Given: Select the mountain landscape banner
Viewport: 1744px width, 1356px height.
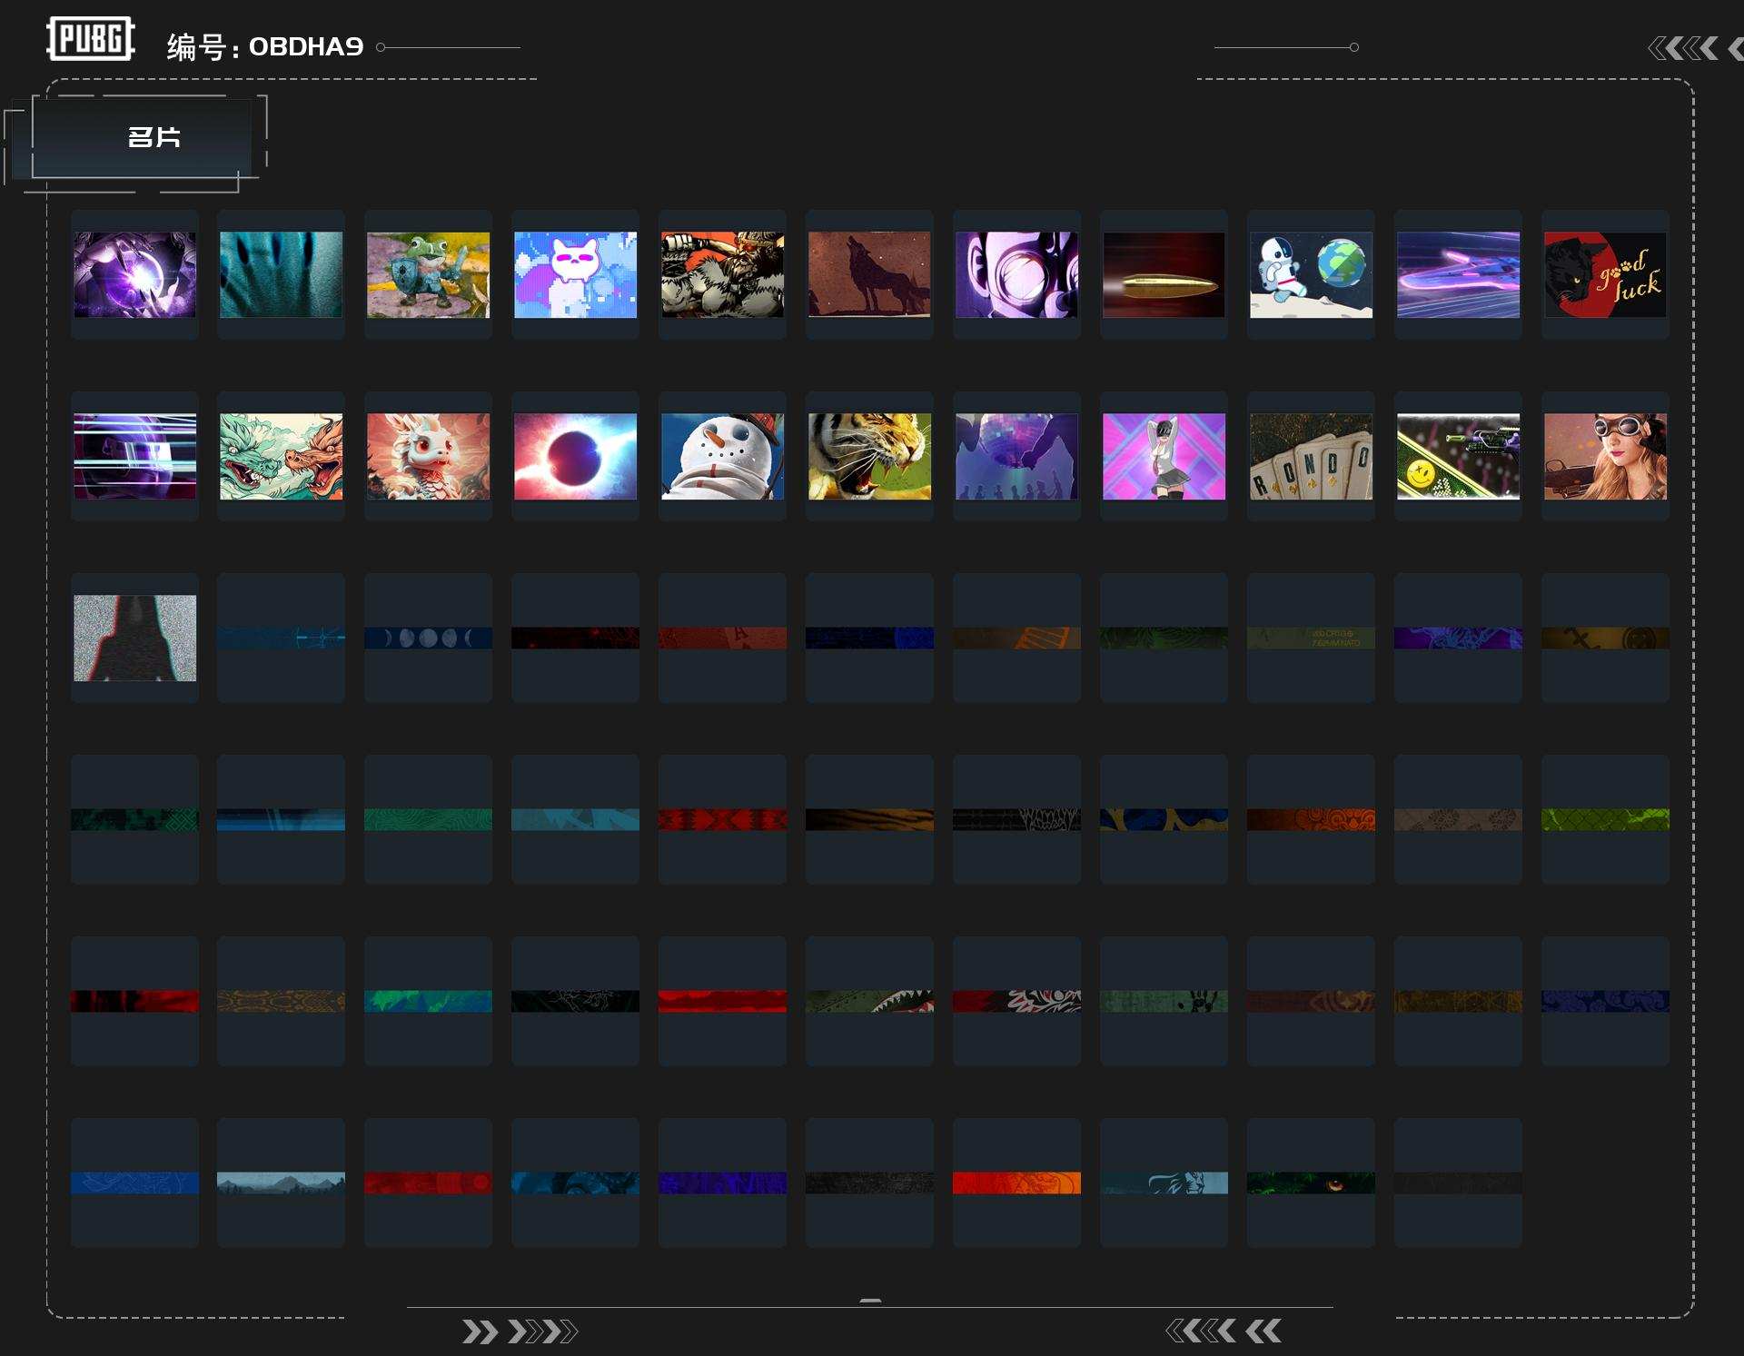Looking at the screenshot, I should point(281,1183).
